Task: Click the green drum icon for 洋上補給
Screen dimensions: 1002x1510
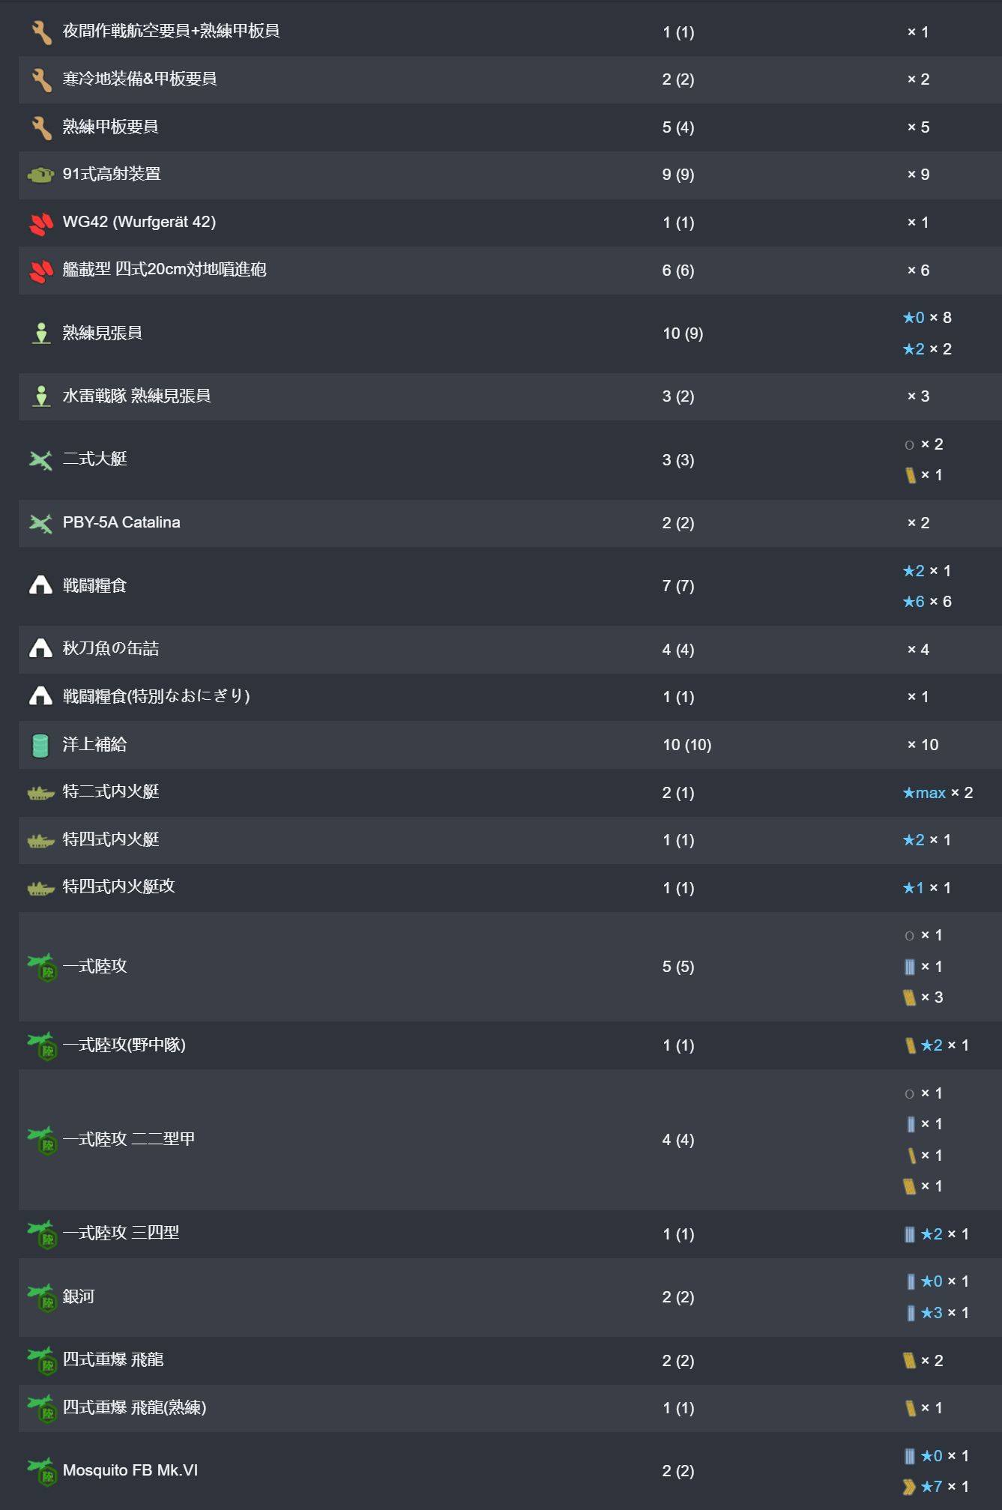Action: point(41,745)
